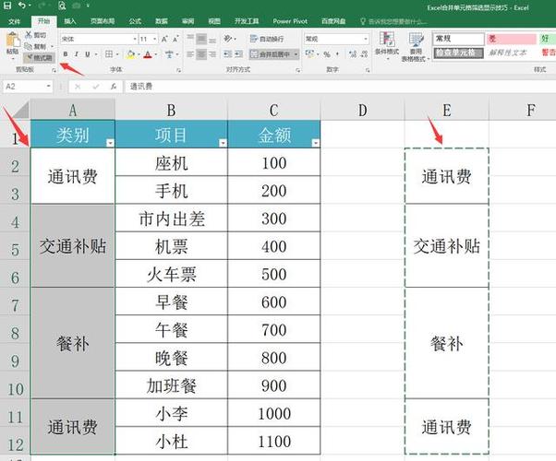Screen dimensions: 556x461
Task: Open the Borders dropdown arrow
Action: coord(117,54)
